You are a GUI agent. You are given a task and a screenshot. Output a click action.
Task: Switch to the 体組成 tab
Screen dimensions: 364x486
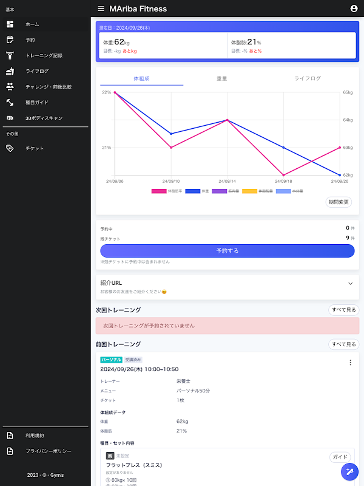[x=141, y=79]
